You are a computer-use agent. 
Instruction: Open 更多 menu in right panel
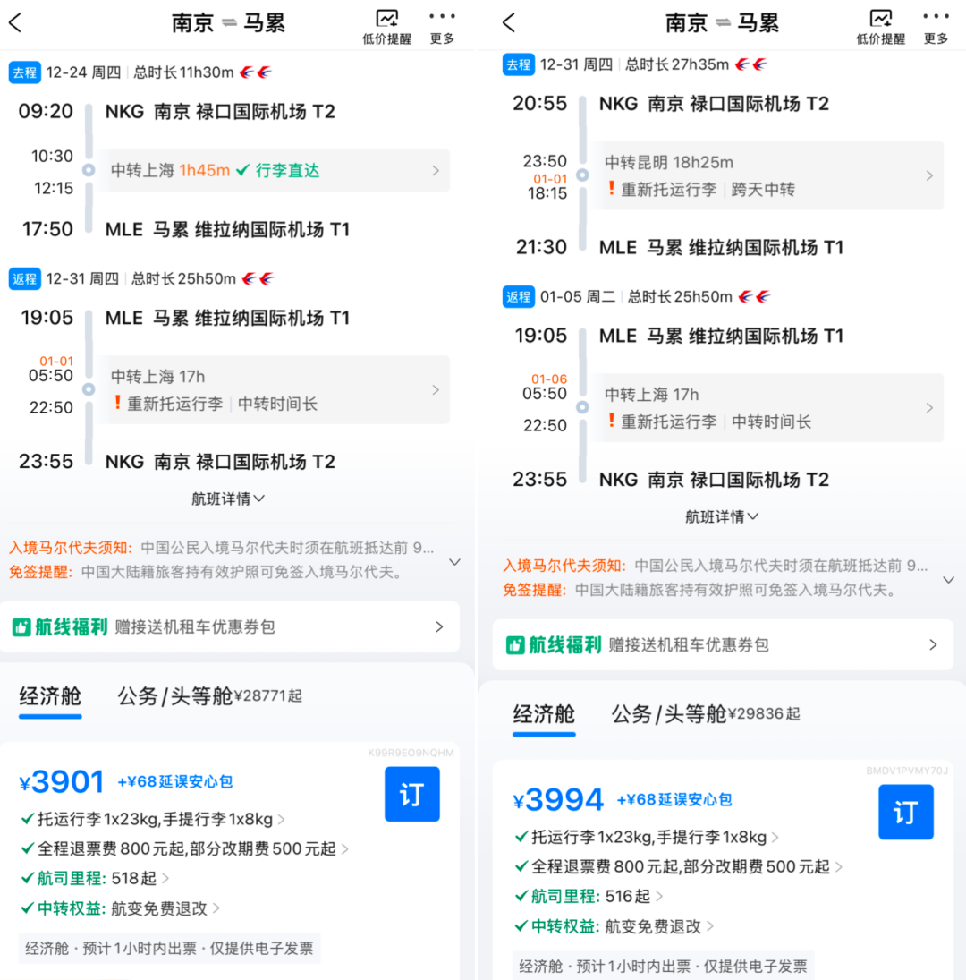pos(936,27)
